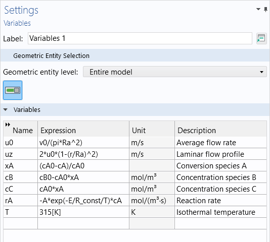Click the Expression column header
This screenshot has width=270, height=242.
coord(83,129)
